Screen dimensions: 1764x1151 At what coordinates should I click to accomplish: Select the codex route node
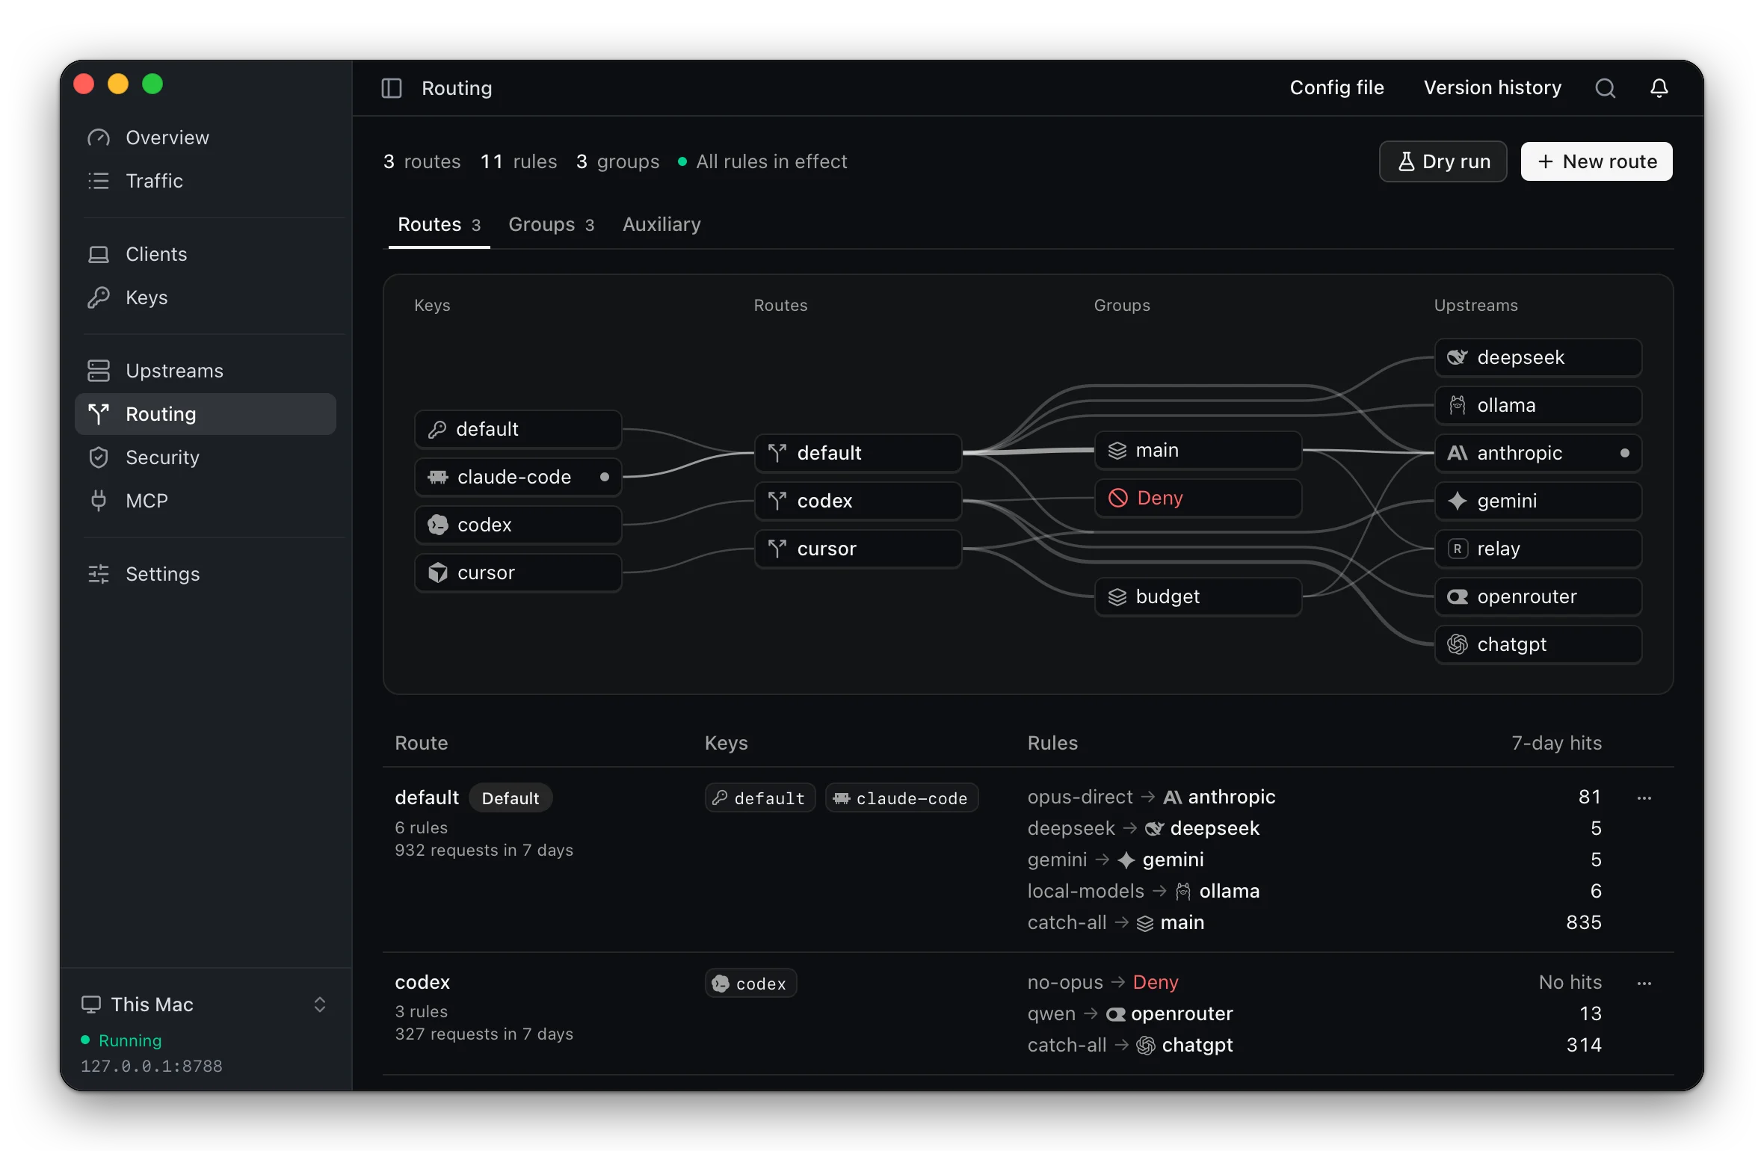(858, 501)
